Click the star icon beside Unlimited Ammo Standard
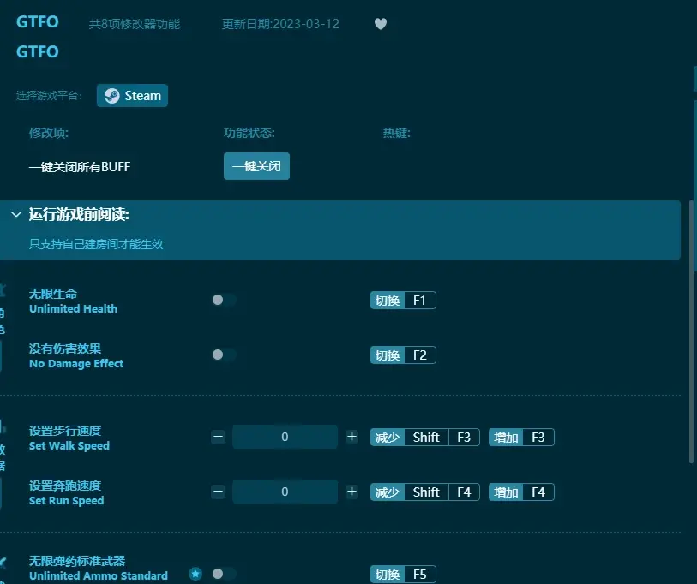 [x=195, y=574]
